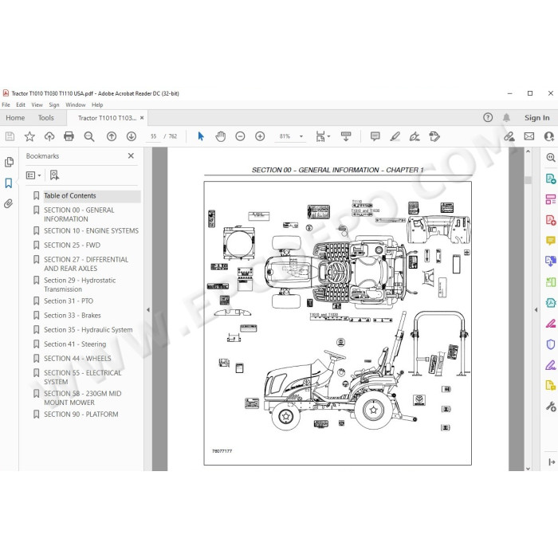This screenshot has width=558, height=558.
Task: Close the Tractor T1010 document tab
Action: (x=142, y=118)
